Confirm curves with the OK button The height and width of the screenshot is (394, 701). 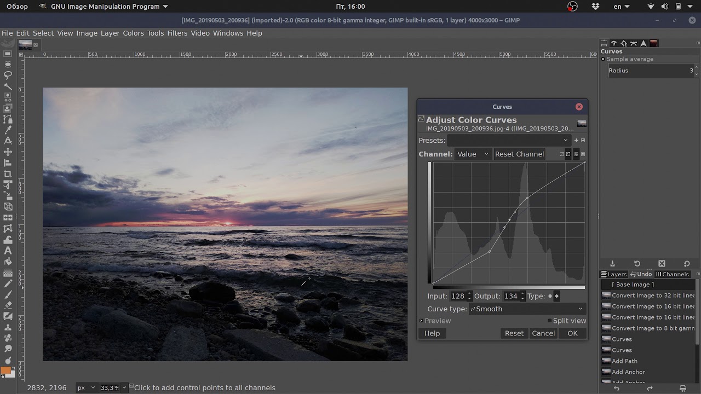click(x=572, y=333)
